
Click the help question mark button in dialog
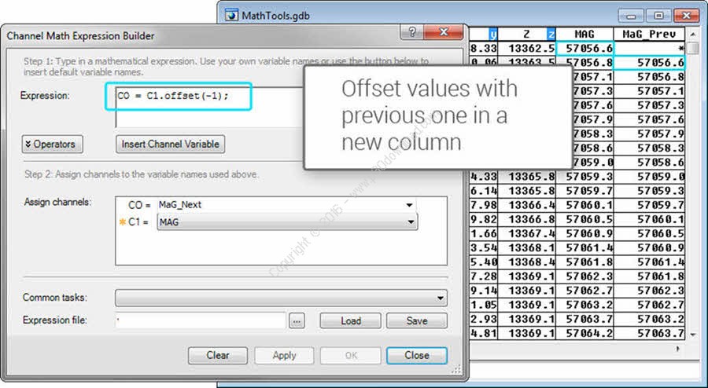pyautogui.click(x=411, y=32)
